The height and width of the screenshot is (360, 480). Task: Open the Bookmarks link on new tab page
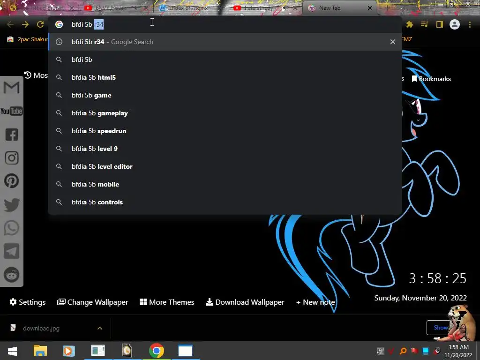click(x=431, y=79)
